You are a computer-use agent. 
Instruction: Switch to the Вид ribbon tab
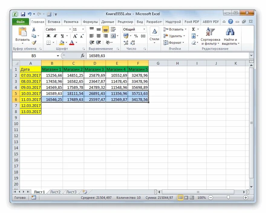pyautogui.click(x=140, y=22)
